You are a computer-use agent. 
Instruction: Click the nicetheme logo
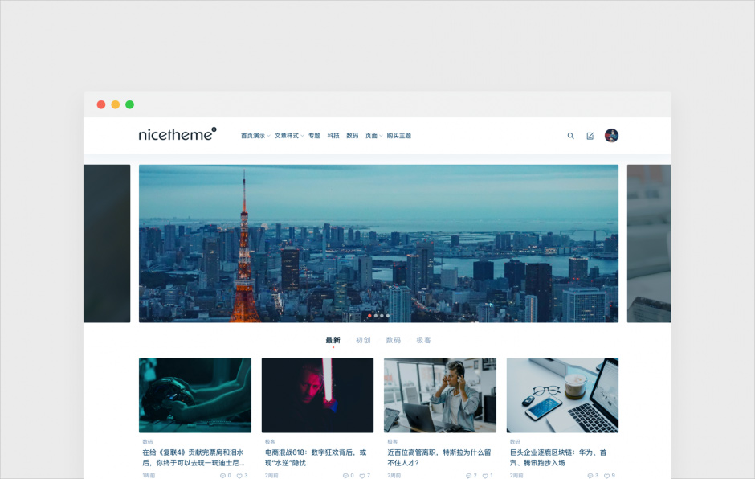tap(177, 135)
